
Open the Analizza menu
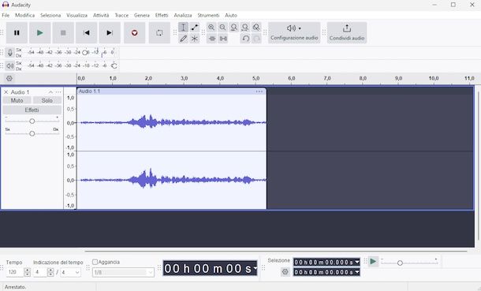[183, 15]
